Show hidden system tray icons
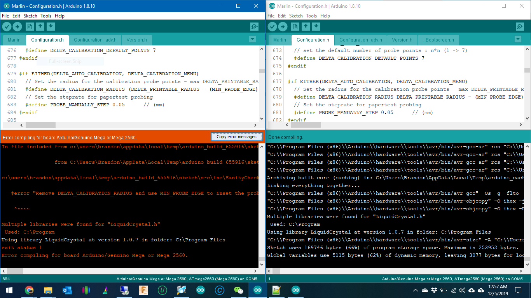This screenshot has width=531, height=298. (x=416, y=290)
